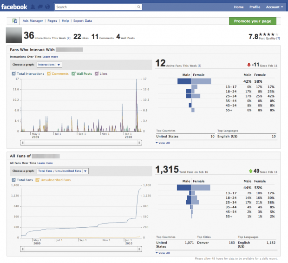Click the 12 active fans count
The width and height of the screenshot is (288, 263).
point(160,63)
